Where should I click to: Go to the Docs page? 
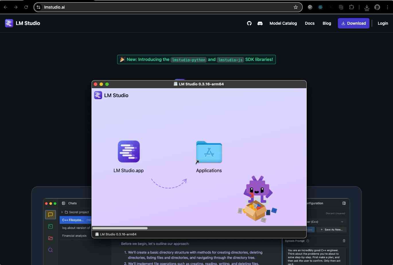pyautogui.click(x=310, y=23)
